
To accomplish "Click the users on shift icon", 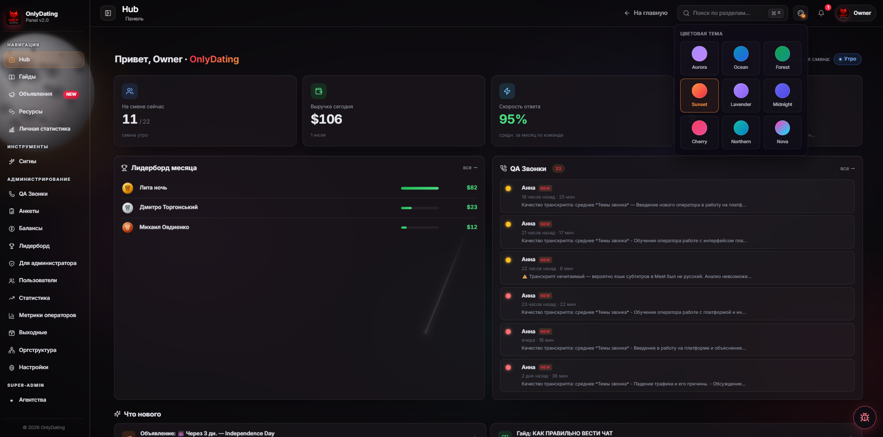I will point(130,91).
